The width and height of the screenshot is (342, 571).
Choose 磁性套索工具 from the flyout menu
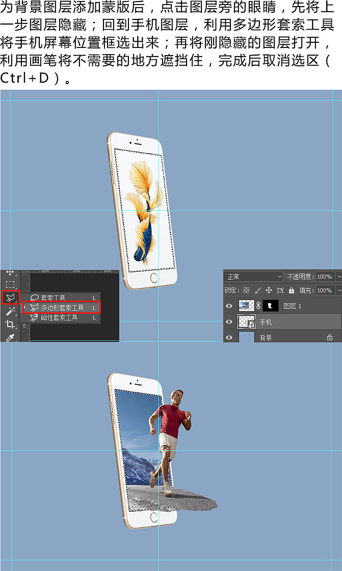59,317
